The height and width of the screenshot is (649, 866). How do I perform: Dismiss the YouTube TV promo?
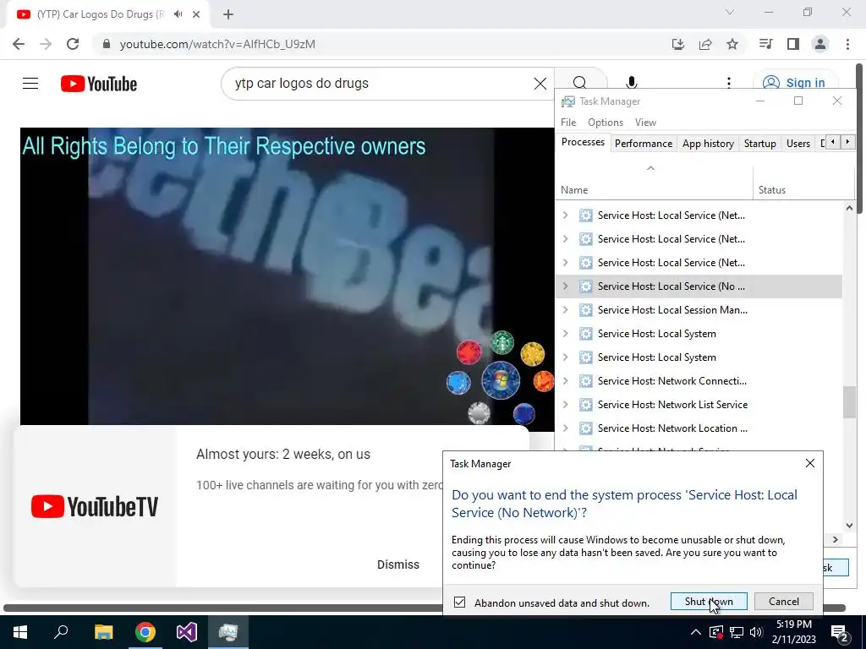[398, 564]
